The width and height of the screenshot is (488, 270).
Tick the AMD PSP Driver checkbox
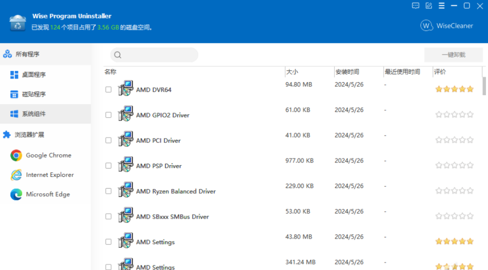click(108, 166)
